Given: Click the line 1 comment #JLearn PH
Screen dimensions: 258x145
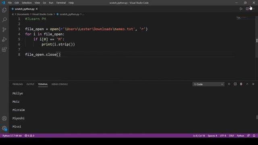Looking at the screenshot, I should (35, 19).
